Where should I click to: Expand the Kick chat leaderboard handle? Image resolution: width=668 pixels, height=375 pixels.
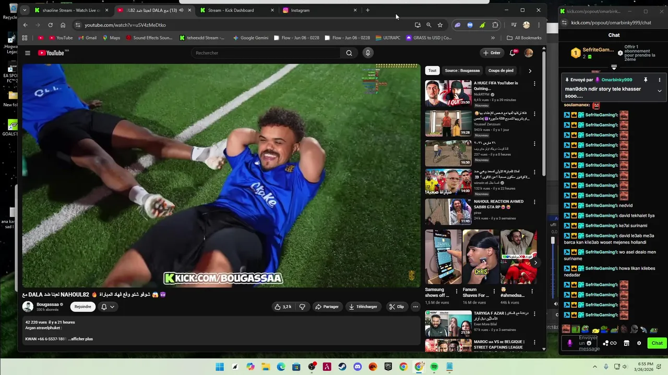point(614,67)
